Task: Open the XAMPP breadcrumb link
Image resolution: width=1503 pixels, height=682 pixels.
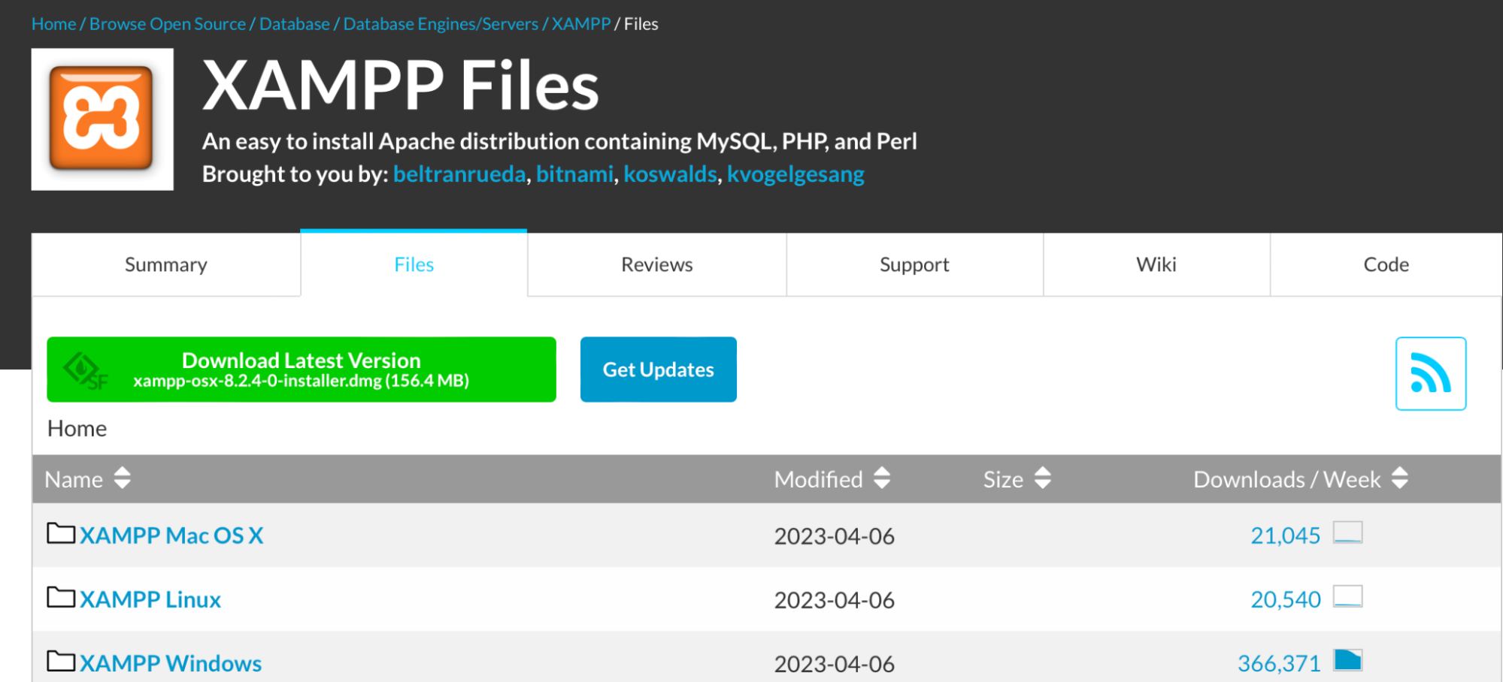Action: point(581,24)
